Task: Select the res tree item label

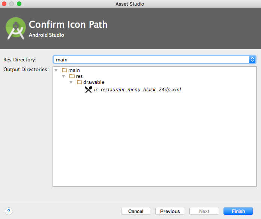Action: click(x=79, y=76)
